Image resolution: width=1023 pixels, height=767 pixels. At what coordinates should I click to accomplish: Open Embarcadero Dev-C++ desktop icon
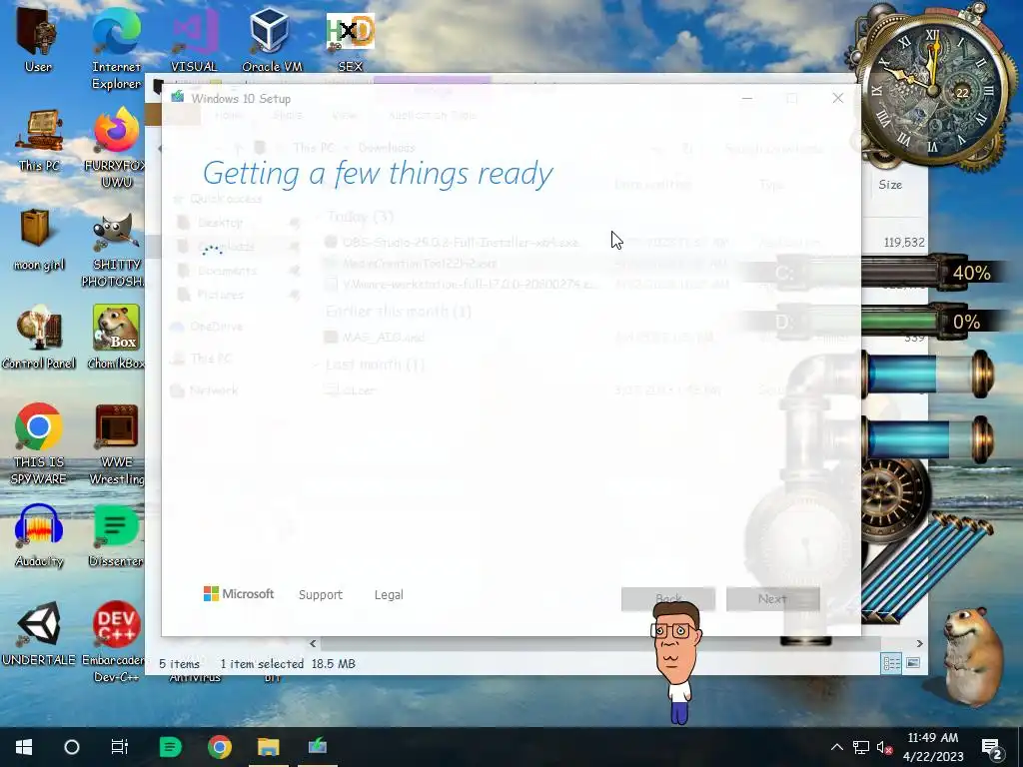click(x=114, y=642)
